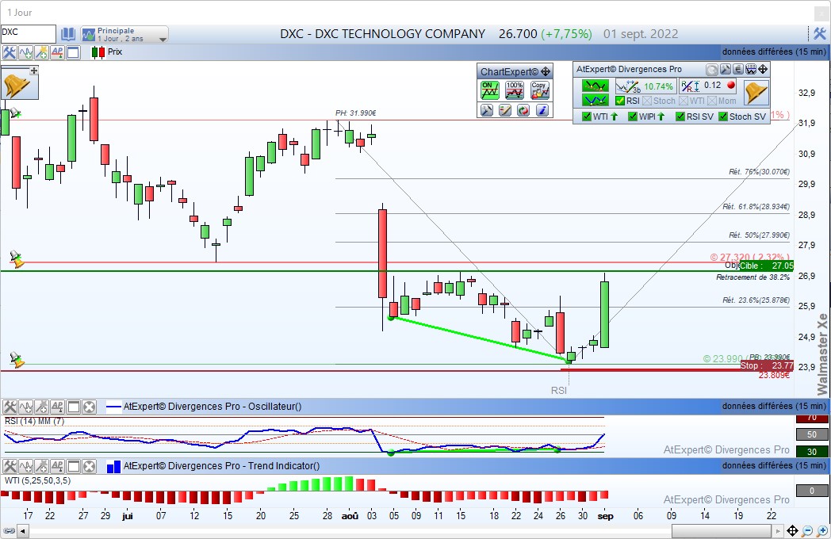
Task: Click the scroll-left arrow on the bottom scrollbar
Action: point(23,530)
